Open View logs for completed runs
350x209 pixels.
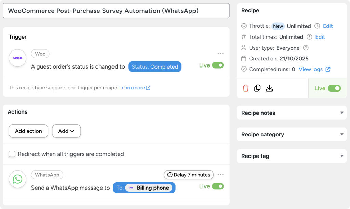311,69
